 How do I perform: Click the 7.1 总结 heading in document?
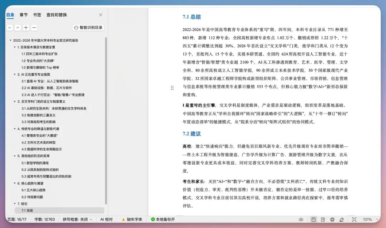[x=192, y=17]
